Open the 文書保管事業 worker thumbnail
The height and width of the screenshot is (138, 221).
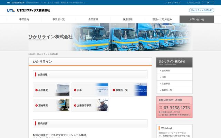tap(103, 105)
